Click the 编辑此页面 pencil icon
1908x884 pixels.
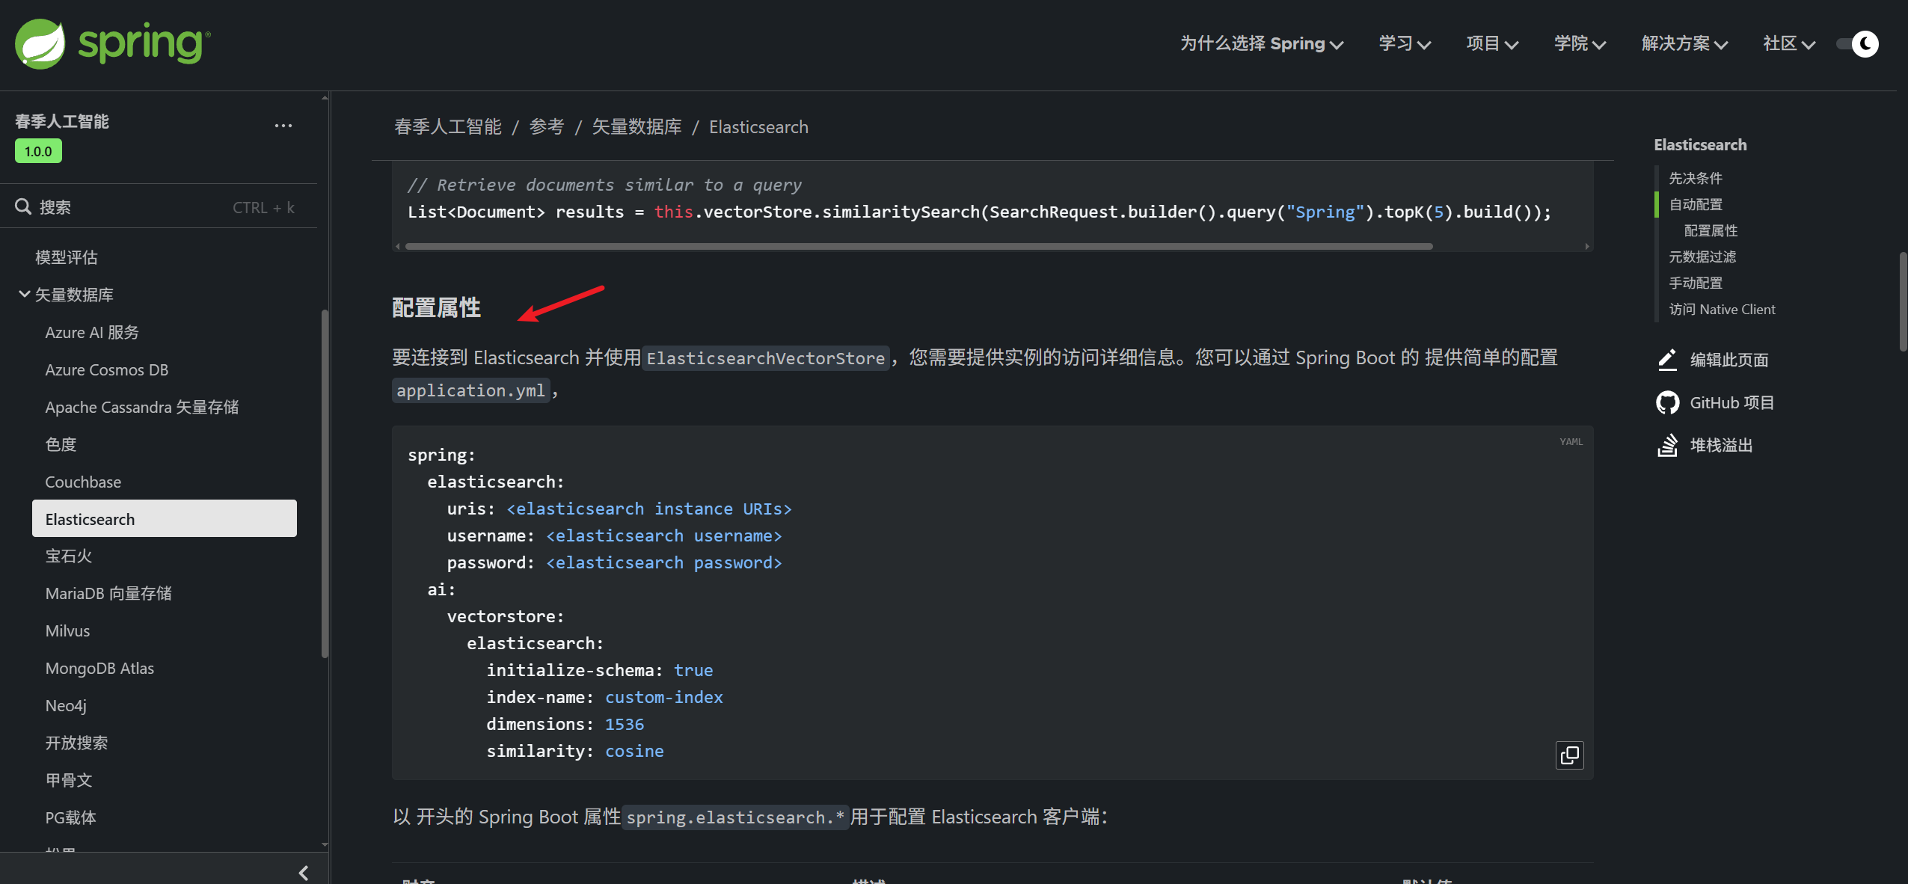click(x=1667, y=360)
